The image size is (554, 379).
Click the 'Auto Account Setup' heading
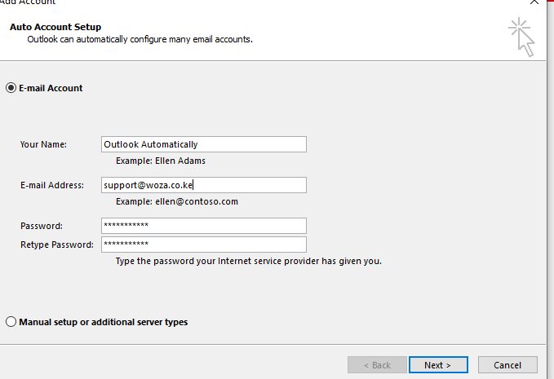55,27
